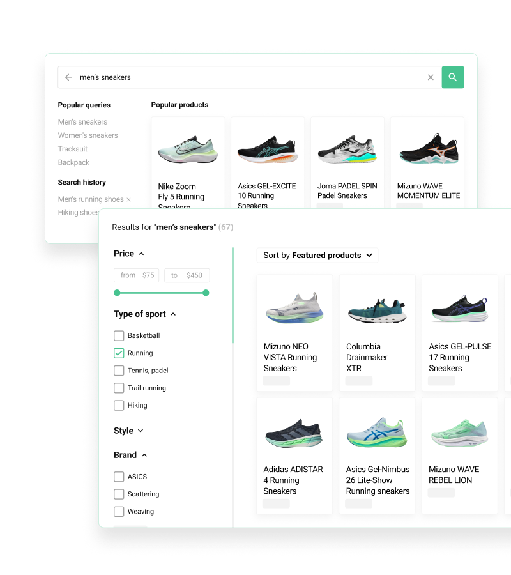This screenshot has width=511, height=575.
Task: Open Joma PADEL SPIN product image
Action: pyautogui.click(x=347, y=149)
